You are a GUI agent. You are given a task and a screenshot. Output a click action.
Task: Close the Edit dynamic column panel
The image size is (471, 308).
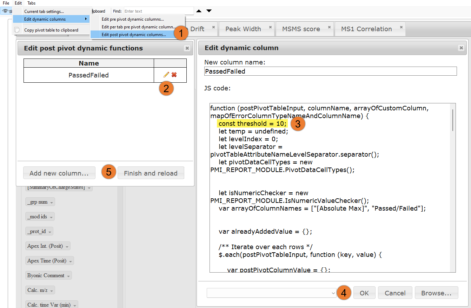point(460,48)
